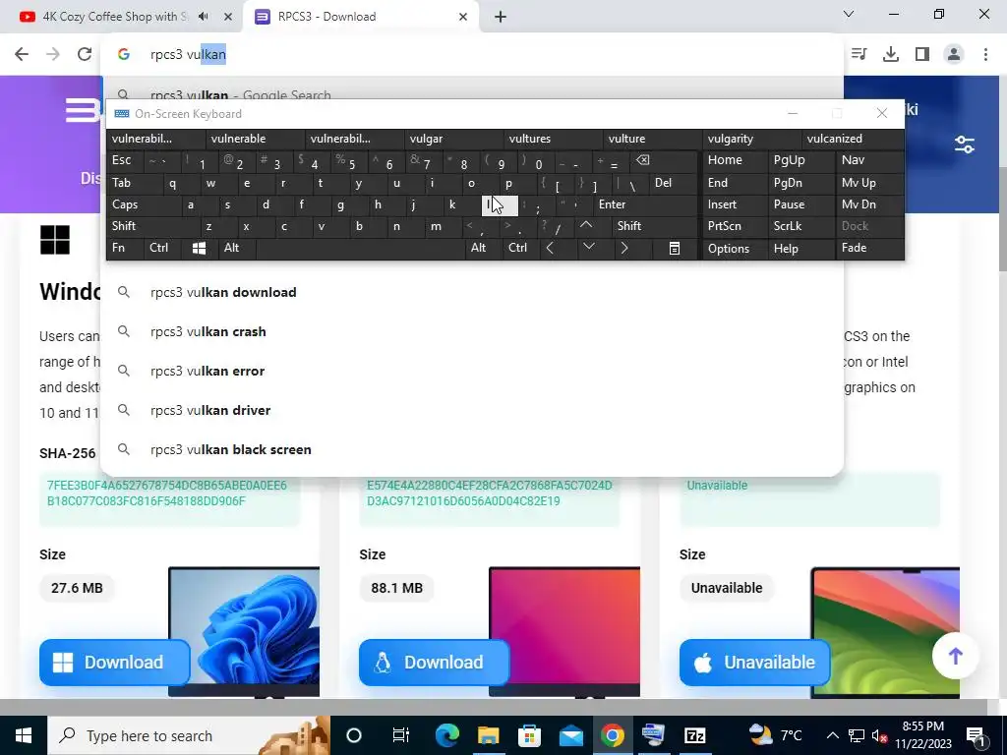Tap the highlighted l key on keyboard
The height and width of the screenshot is (755, 1007).
click(x=500, y=204)
